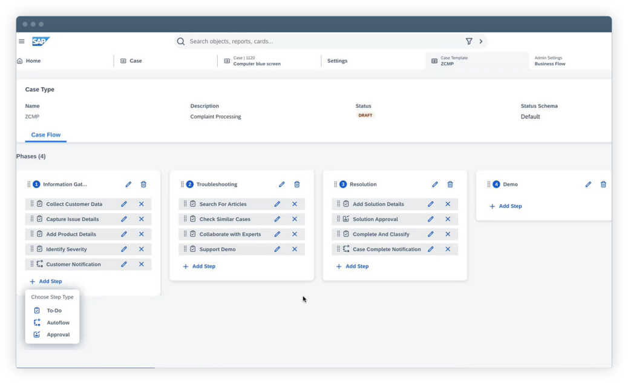Open the hamburger navigation menu
Viewport: 628px width, 384px height.
pos(22,42)
